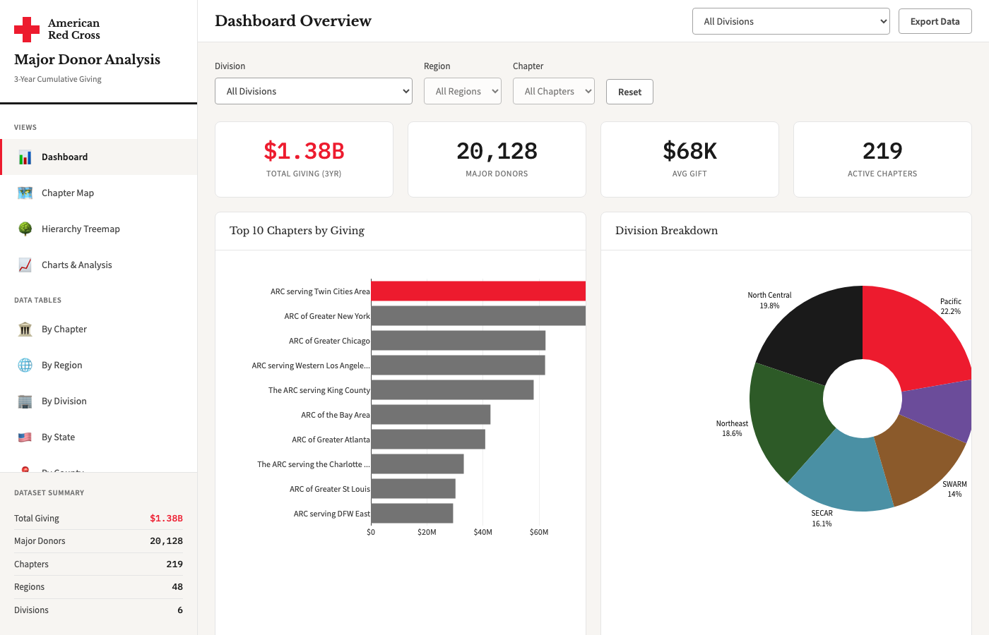Open the Division filter dropdown
The height and width of the screenshot is (635, 989).
point(314,91)
